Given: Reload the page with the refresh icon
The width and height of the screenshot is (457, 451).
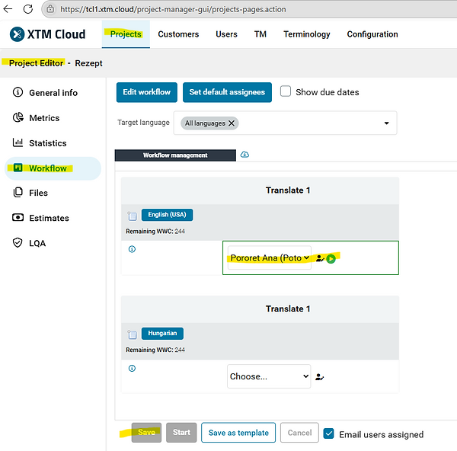Looking at the screenshot, I should 28,9.
